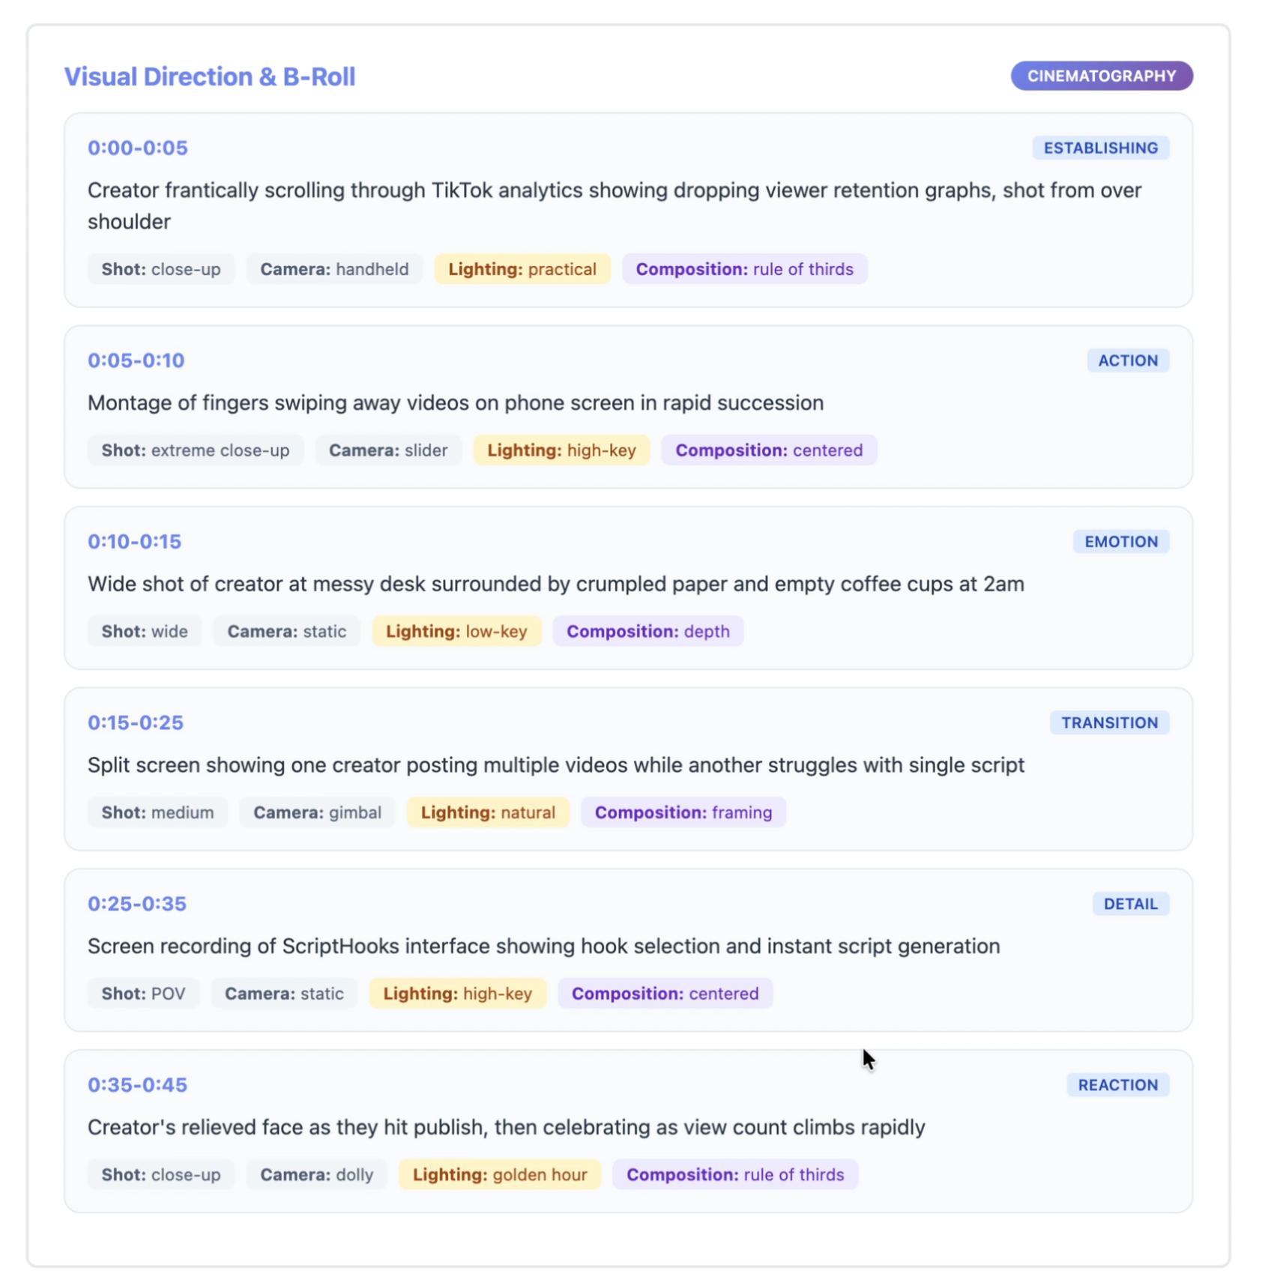Select the 'Camera: gimbal' chip
This screenshot has height=1283, width=1262.
(x=316, y=812)
